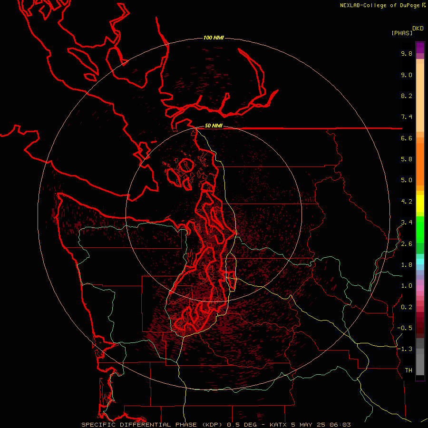Click the 2.6 scale value
428x428 pixels.
click(407, 244)
